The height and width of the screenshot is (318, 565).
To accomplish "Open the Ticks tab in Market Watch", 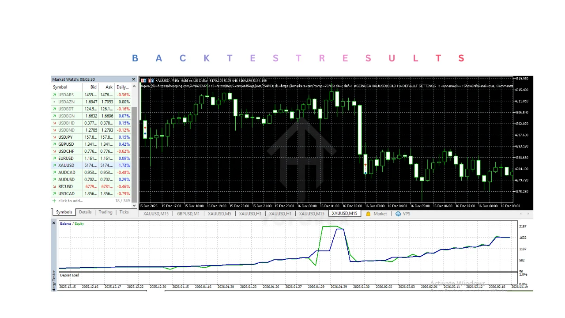I will tap(124, 212).
